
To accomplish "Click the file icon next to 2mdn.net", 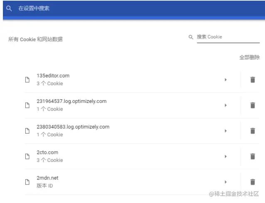I will pos(27,182).
